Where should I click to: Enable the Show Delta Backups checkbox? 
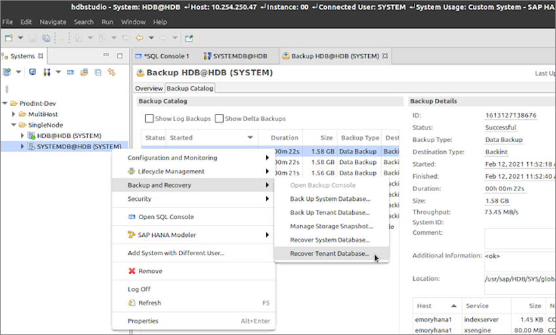coord(219,118)
